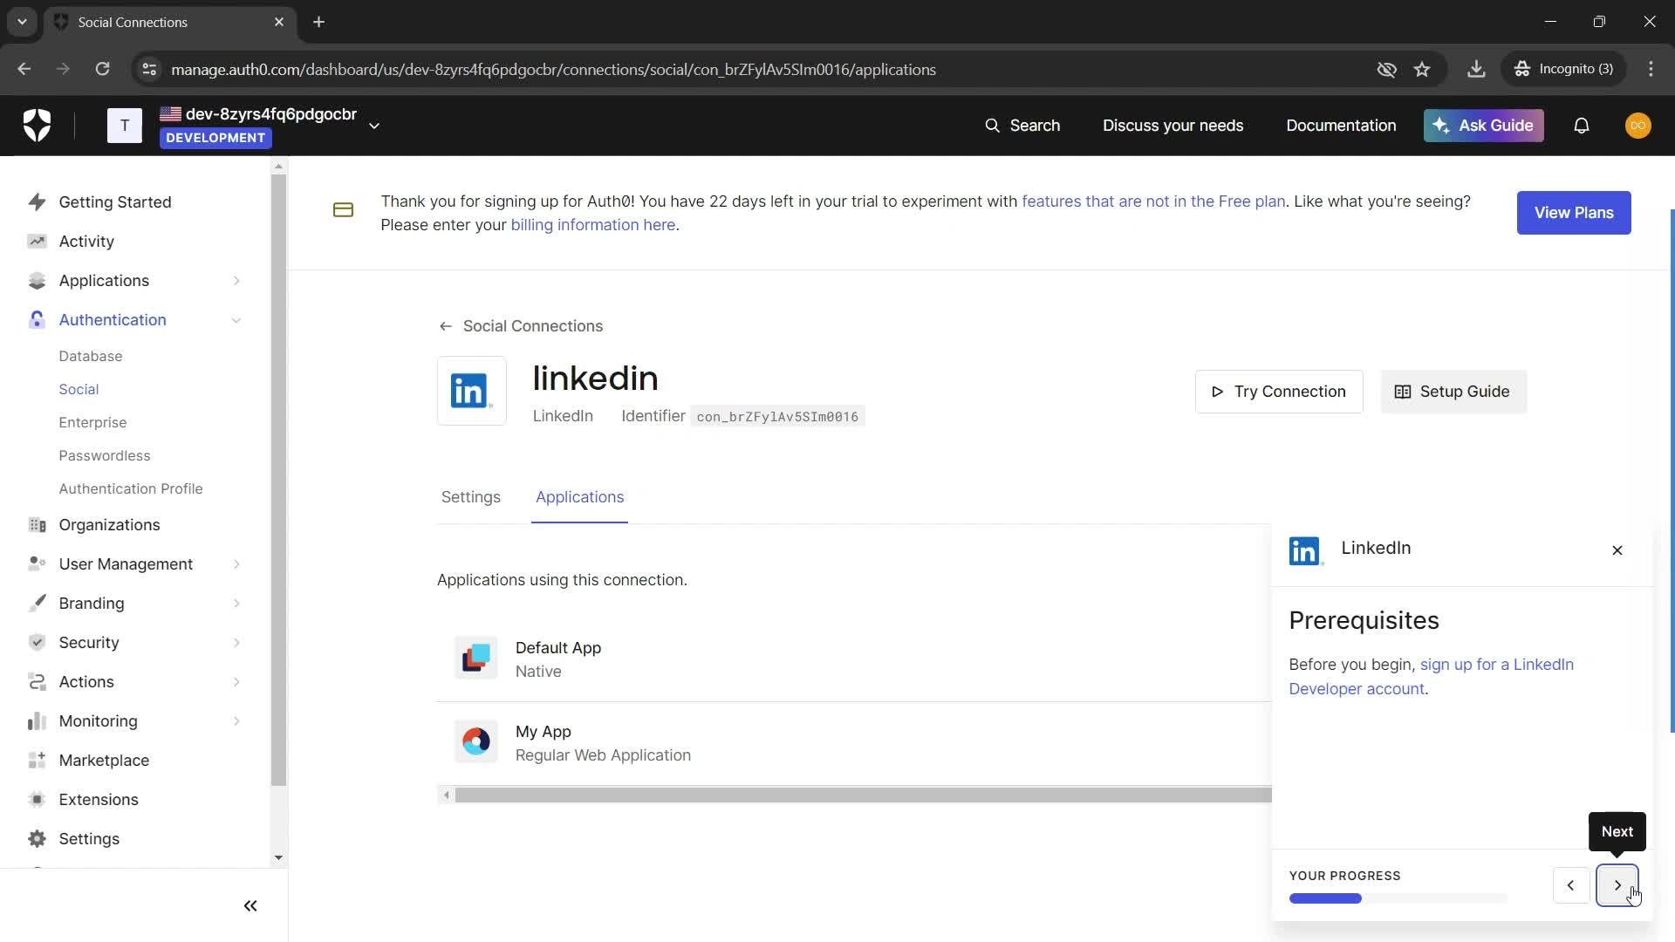Go to next setup guide step
This screenshot has height=942, width=1675.
pyautogui.click(x=1617, y=885)
